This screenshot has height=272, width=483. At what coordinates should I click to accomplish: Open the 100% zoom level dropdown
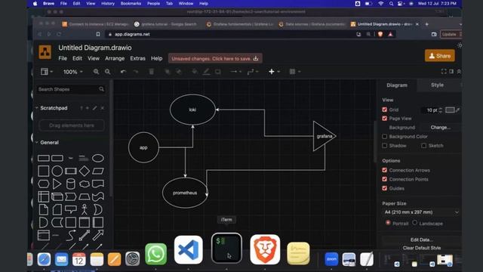(73, 72)
